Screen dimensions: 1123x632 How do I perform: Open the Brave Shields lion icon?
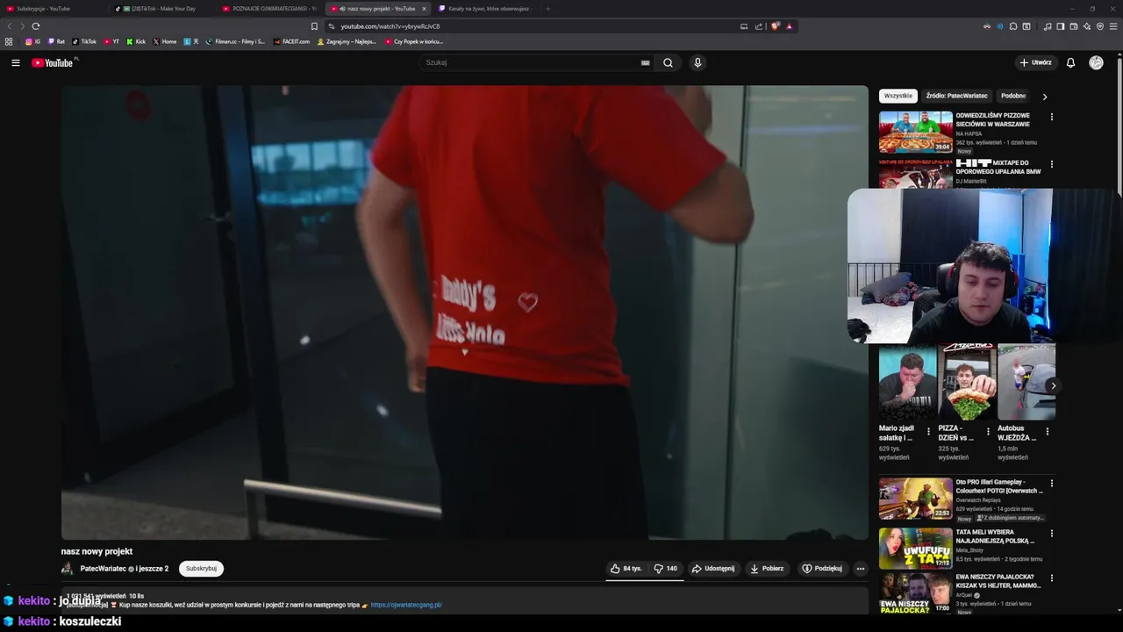click(x=775, y=26)
